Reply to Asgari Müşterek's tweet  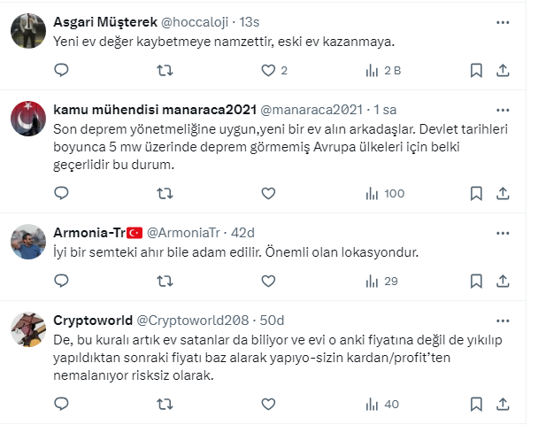61,70
